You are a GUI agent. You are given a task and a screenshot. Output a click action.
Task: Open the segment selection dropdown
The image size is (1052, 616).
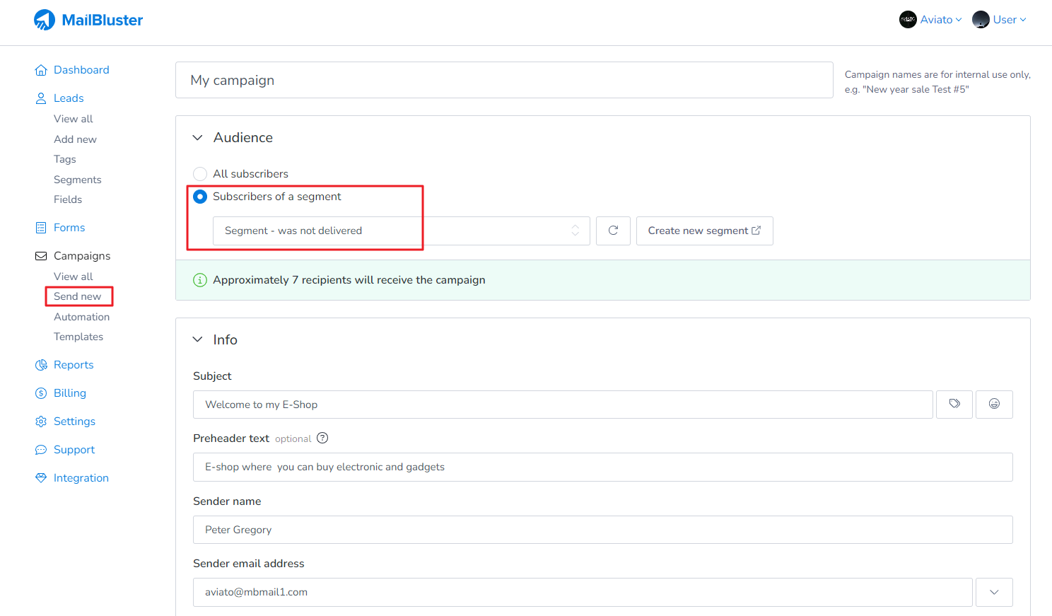pos(401,231)
